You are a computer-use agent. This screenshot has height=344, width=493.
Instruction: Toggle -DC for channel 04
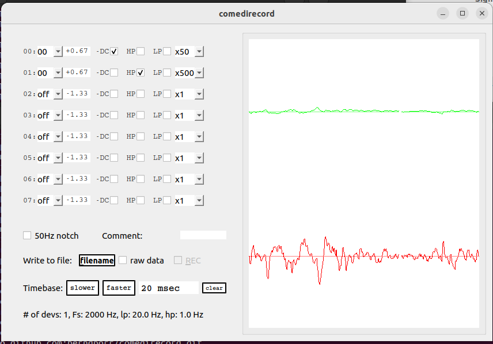coord(114,137)
